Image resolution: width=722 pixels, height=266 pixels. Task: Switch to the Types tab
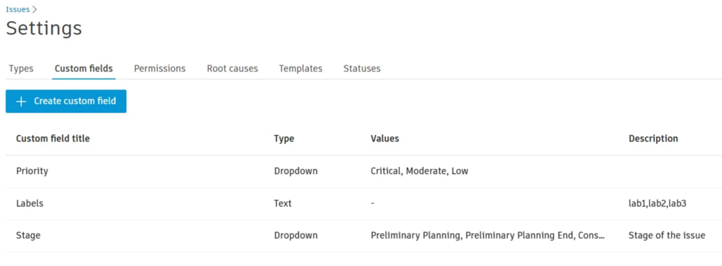click(x=21, y=69)
